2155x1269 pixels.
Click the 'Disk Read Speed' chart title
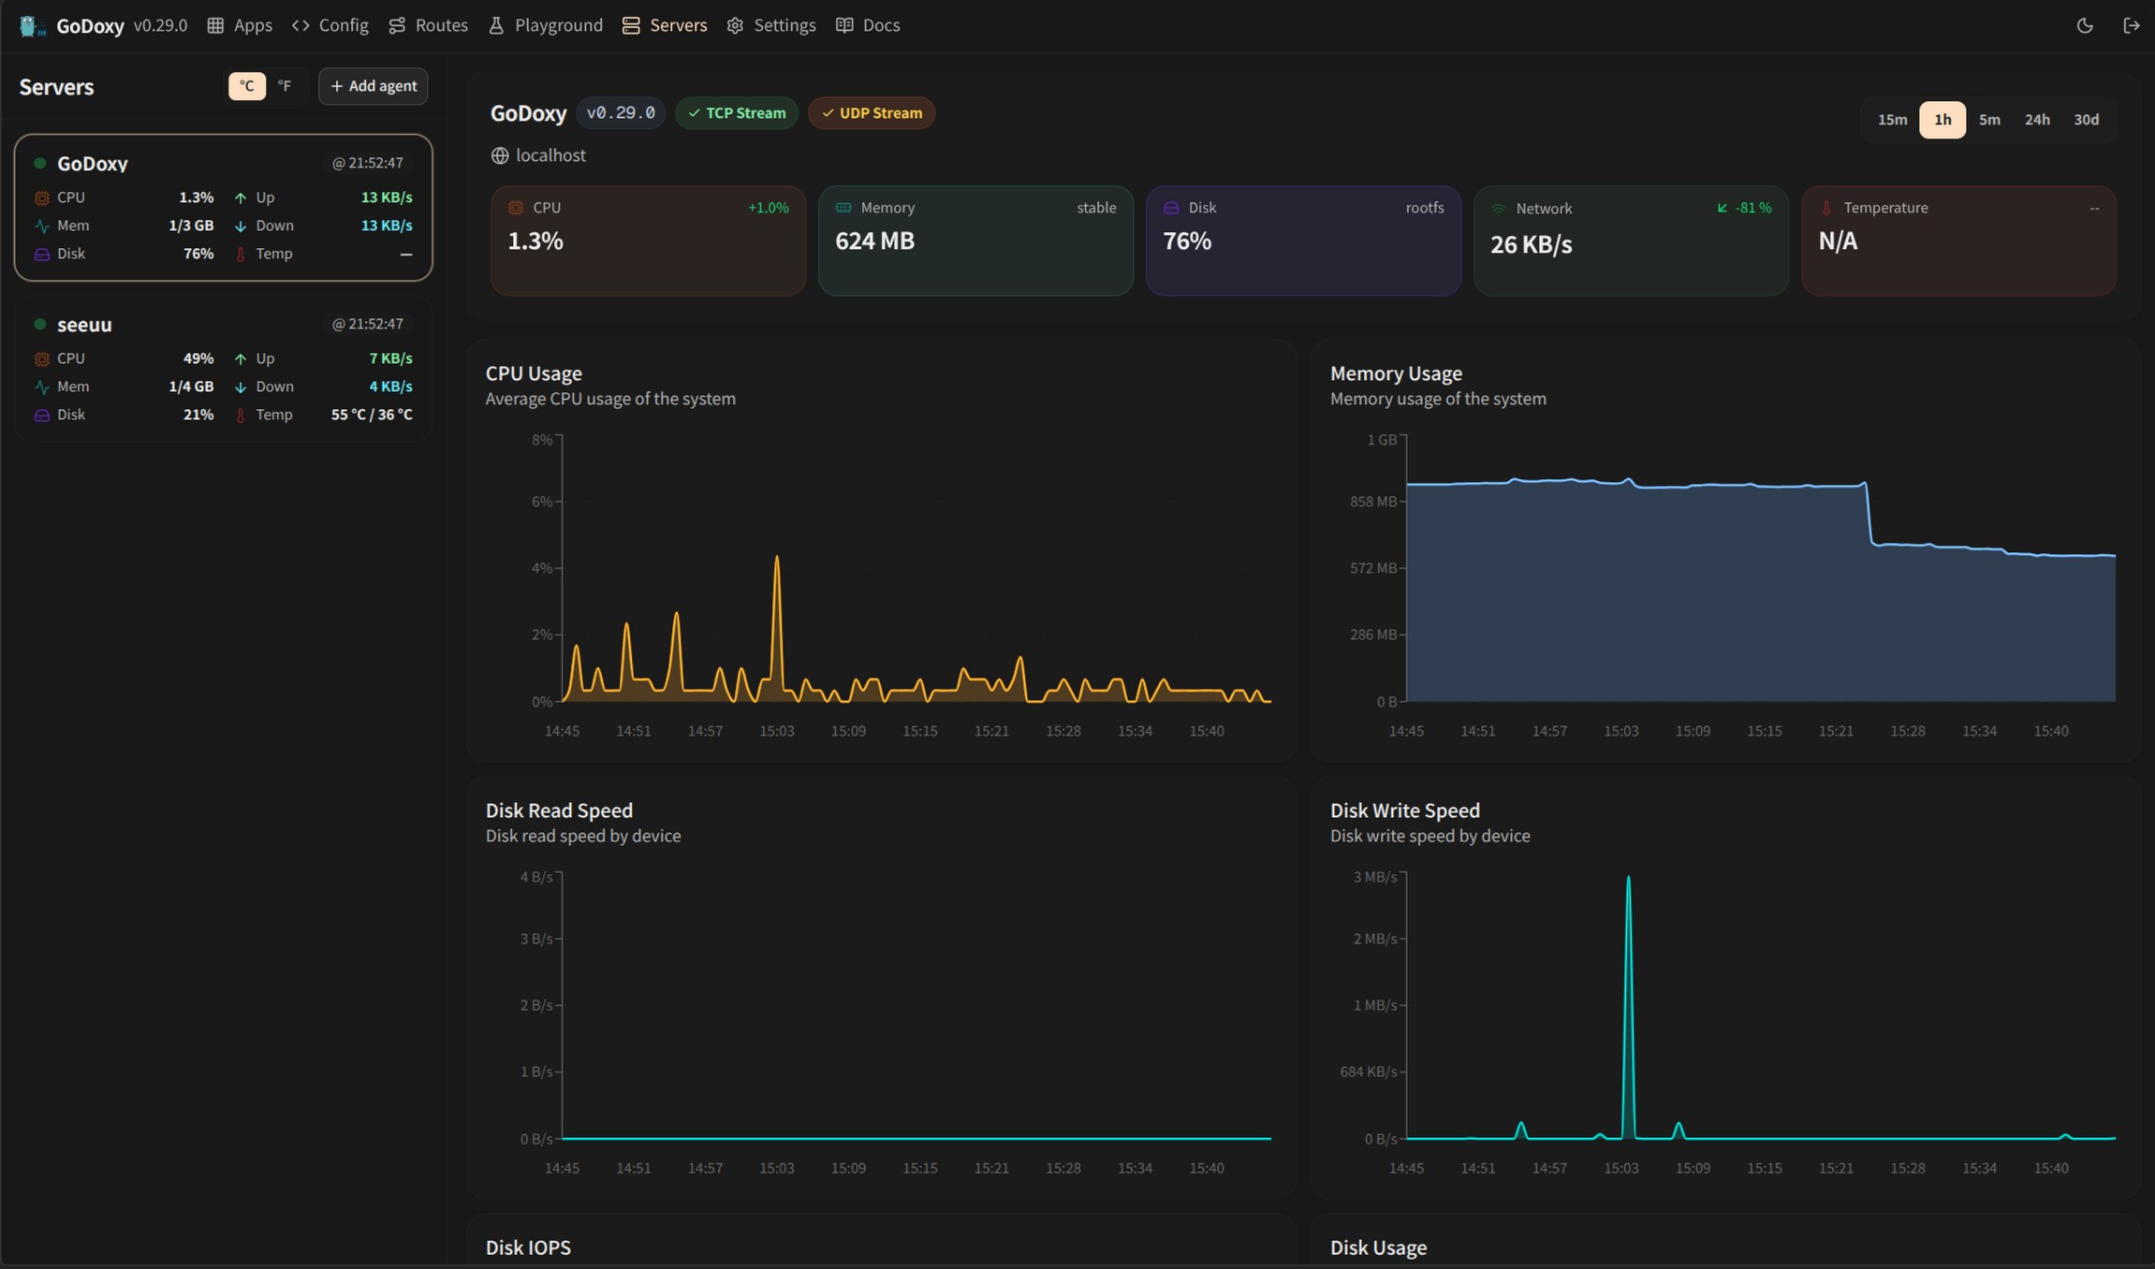(559, 810)
